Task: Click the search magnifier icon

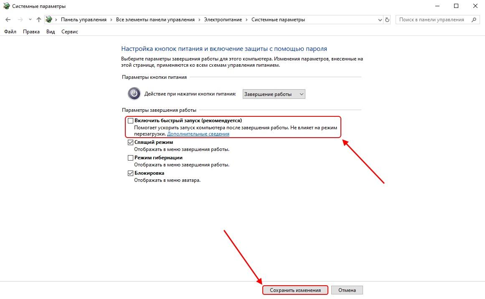Action: (474, 20)
